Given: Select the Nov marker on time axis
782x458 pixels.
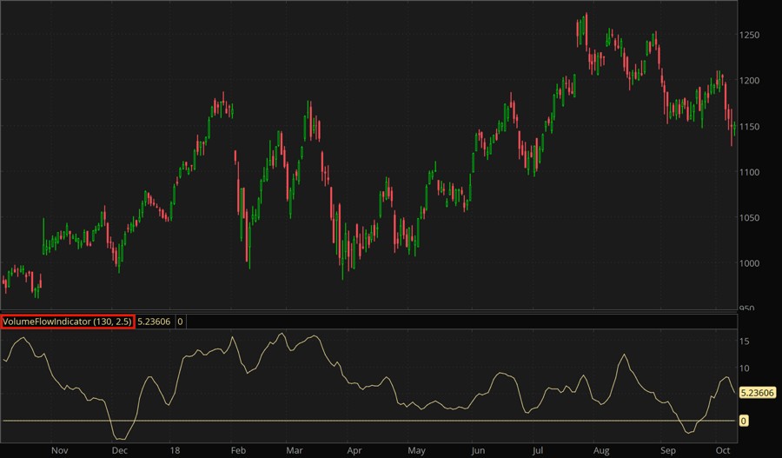Looking at the screenshot, I should tap(59, 450).
